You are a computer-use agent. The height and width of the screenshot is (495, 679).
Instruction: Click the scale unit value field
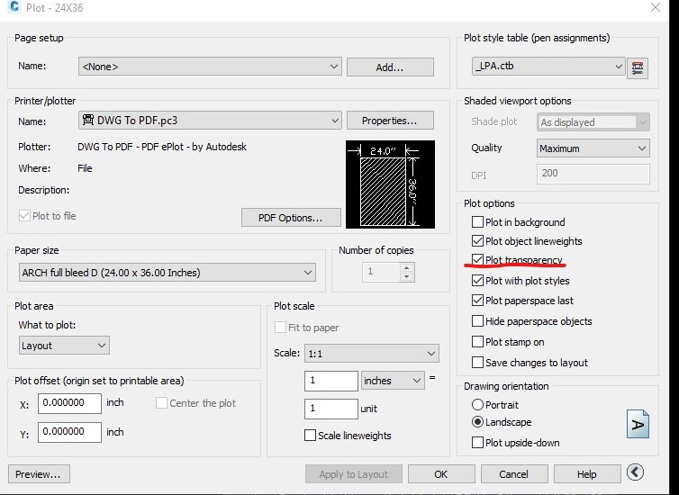pyautogui.click(x=331, y=409)
